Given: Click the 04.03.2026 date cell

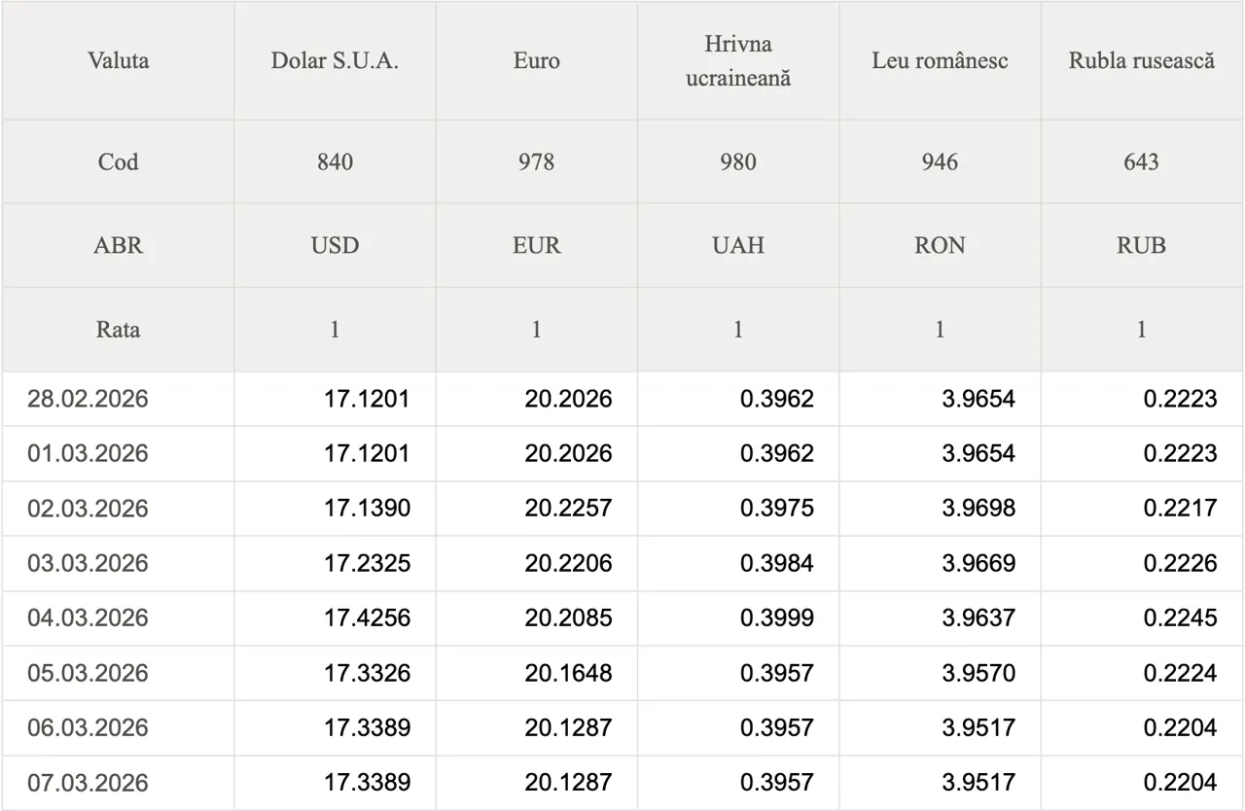Looking at the screenshot, I should pyautogui.click(x=88, y=618).
